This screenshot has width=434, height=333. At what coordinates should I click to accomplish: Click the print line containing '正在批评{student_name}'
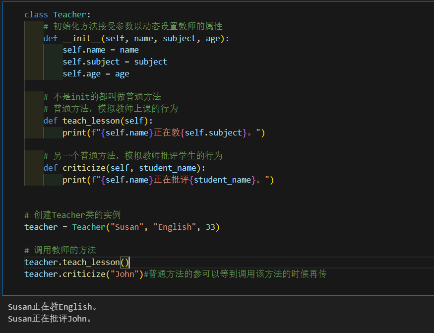(168, 180)
